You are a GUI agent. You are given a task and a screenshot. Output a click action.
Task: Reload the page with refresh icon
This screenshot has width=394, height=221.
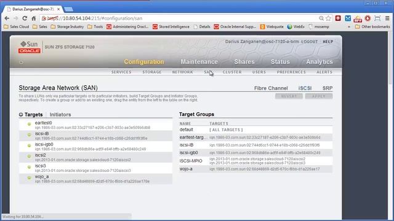25,18
